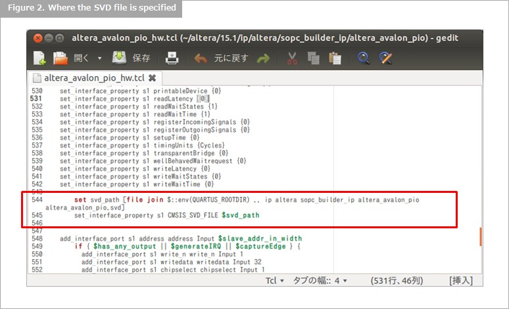Click the Paste clipboard icon
509x309 pixels.
coord(335,58)
